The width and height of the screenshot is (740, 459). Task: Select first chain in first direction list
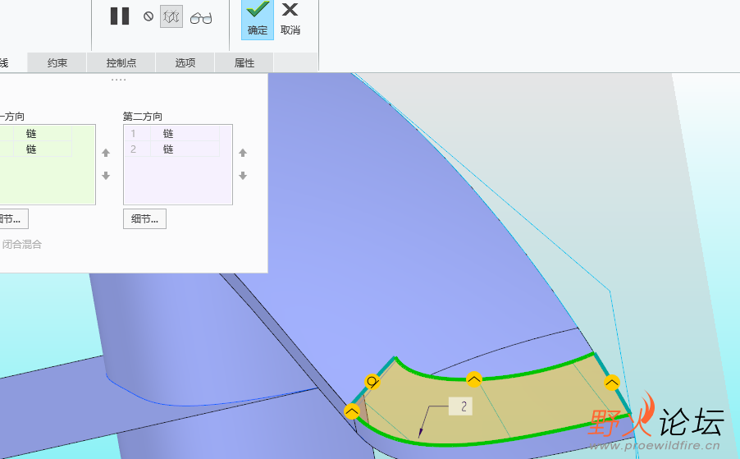tap(36, 134)
